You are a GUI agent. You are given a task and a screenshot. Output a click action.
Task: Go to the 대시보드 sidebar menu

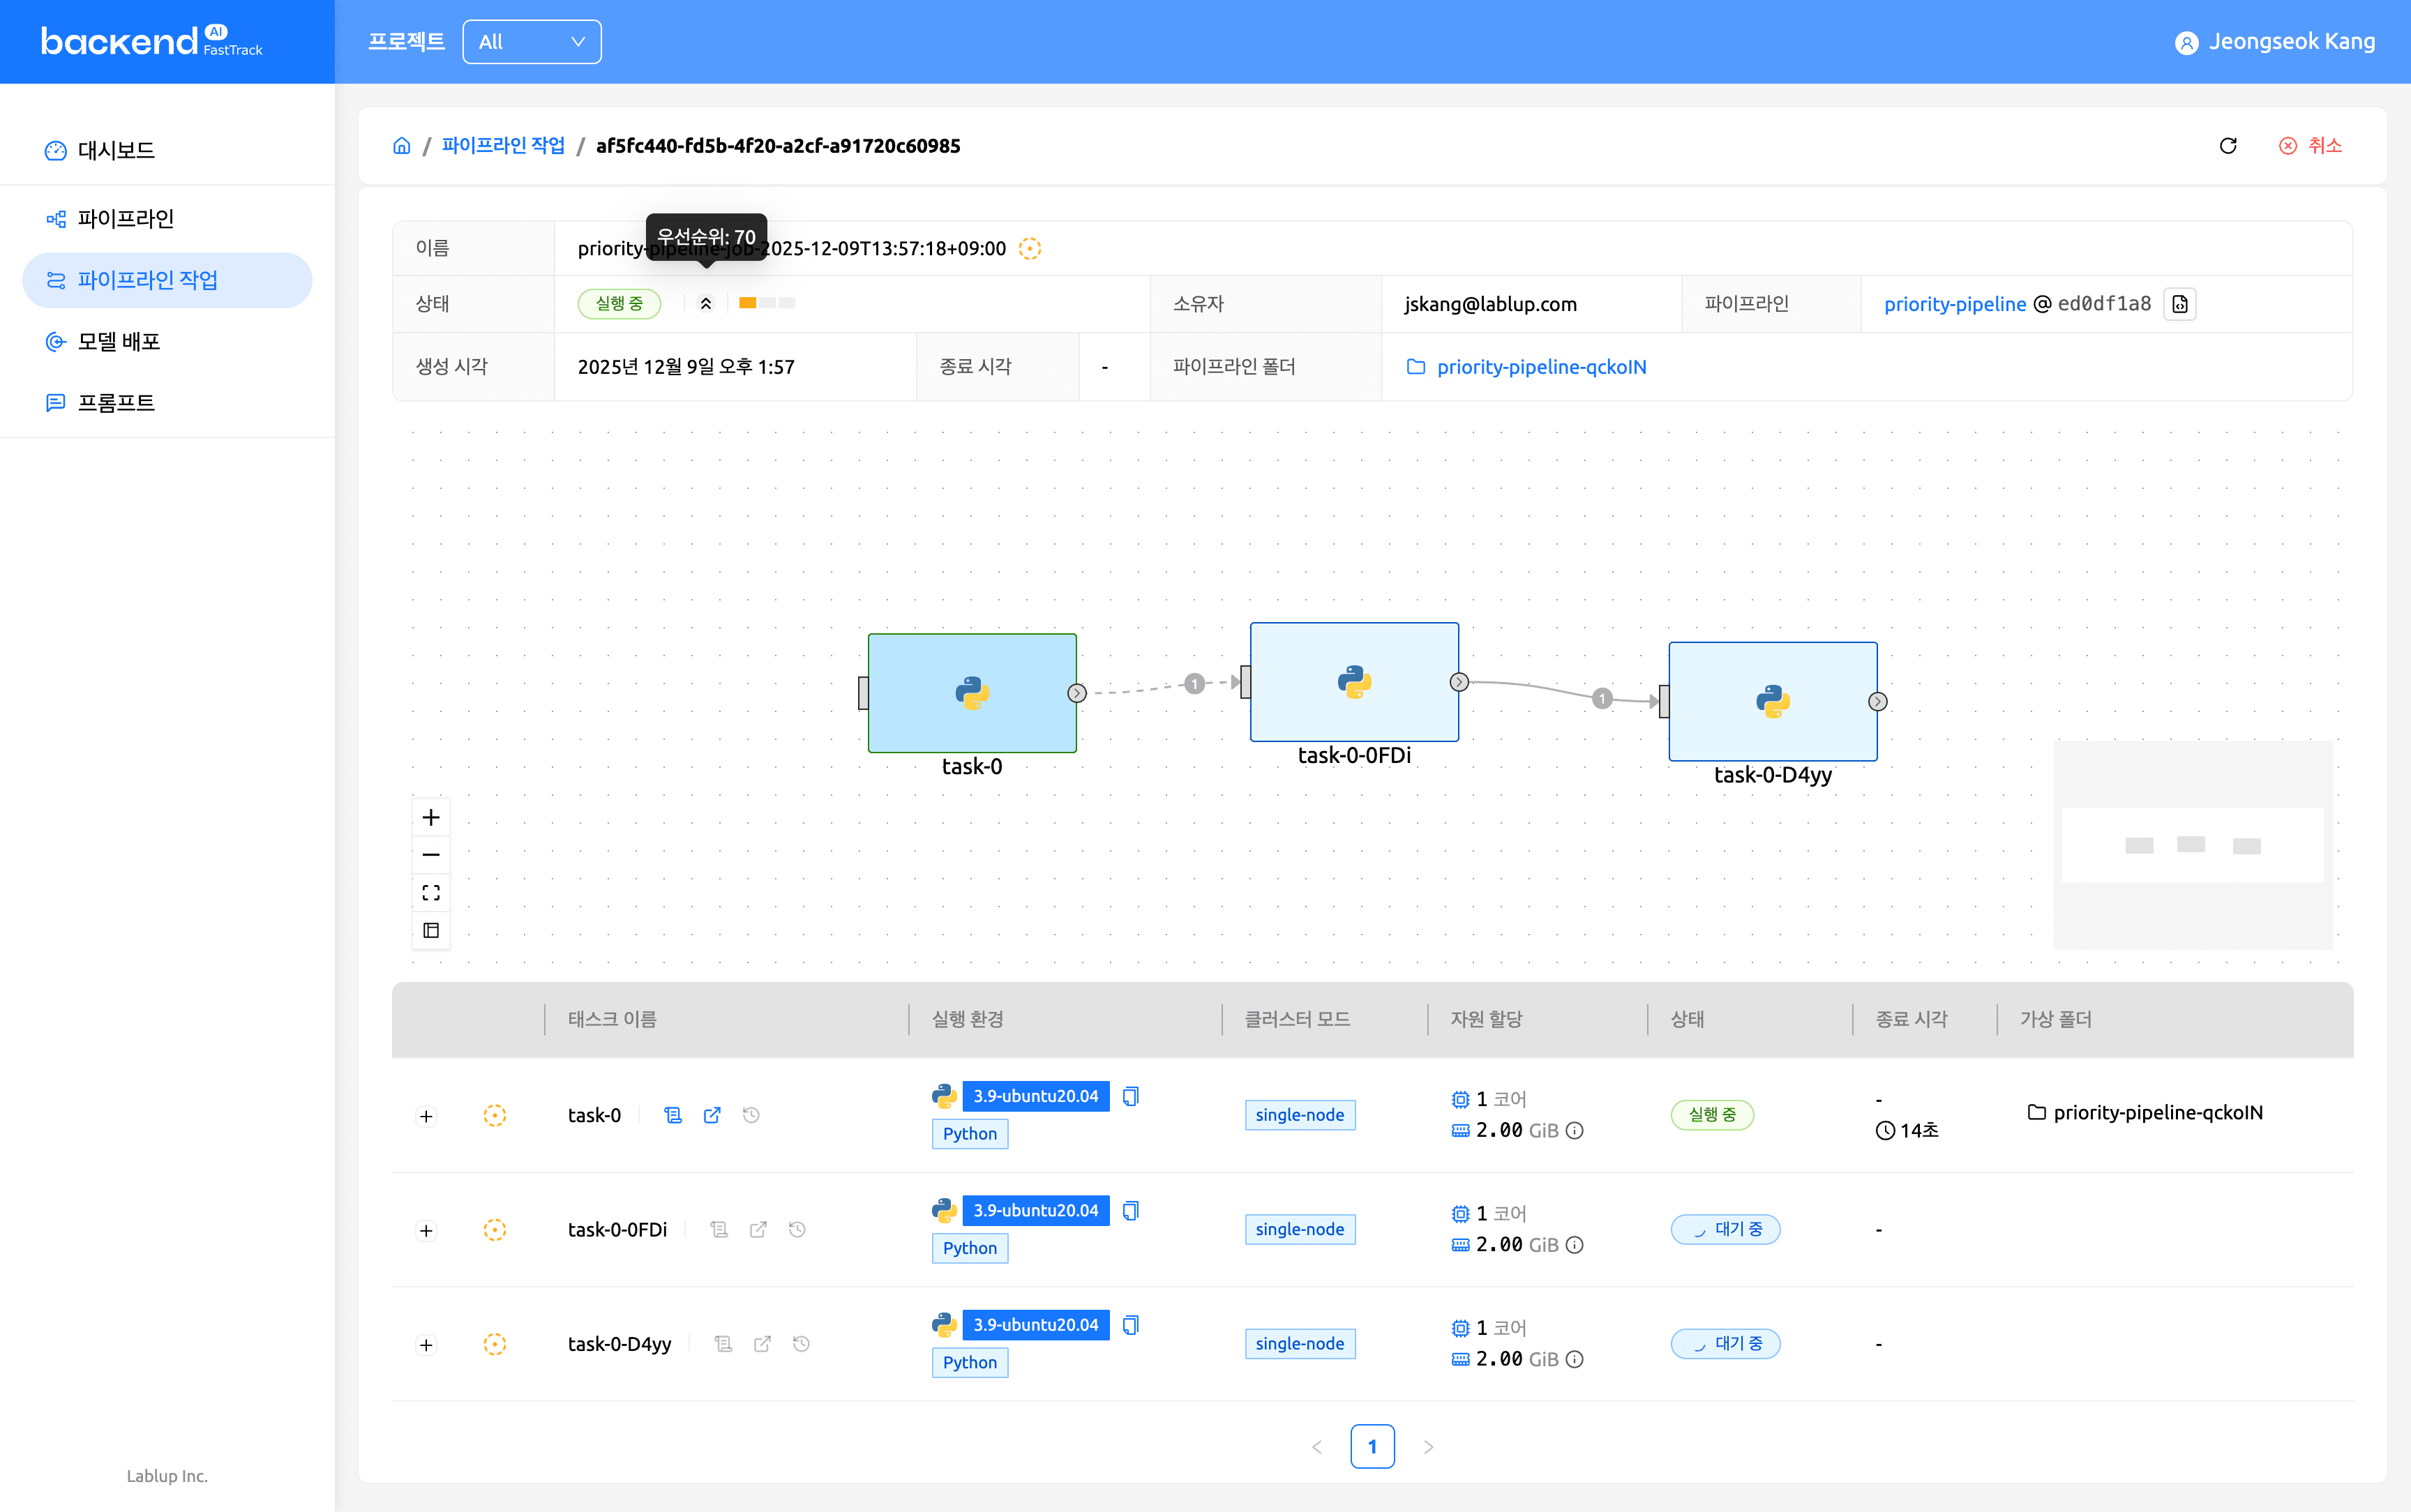tap(116, 150)
